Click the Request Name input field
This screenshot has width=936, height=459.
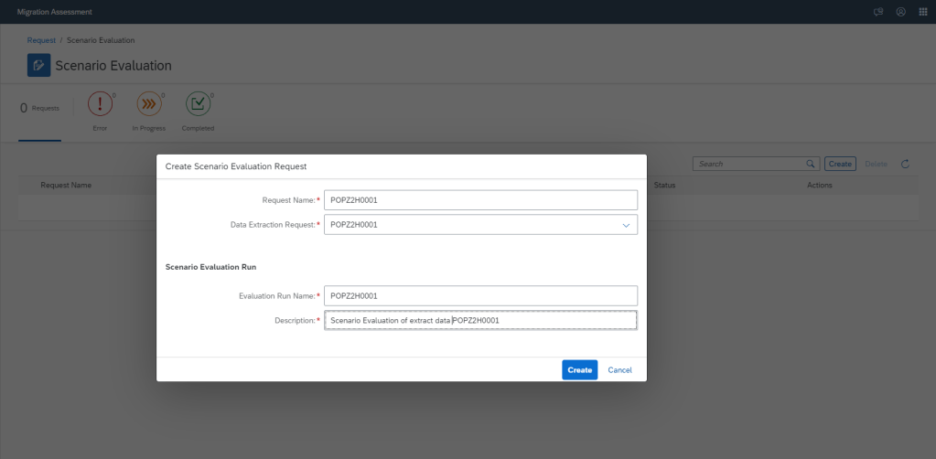click(x=480, y=200)
